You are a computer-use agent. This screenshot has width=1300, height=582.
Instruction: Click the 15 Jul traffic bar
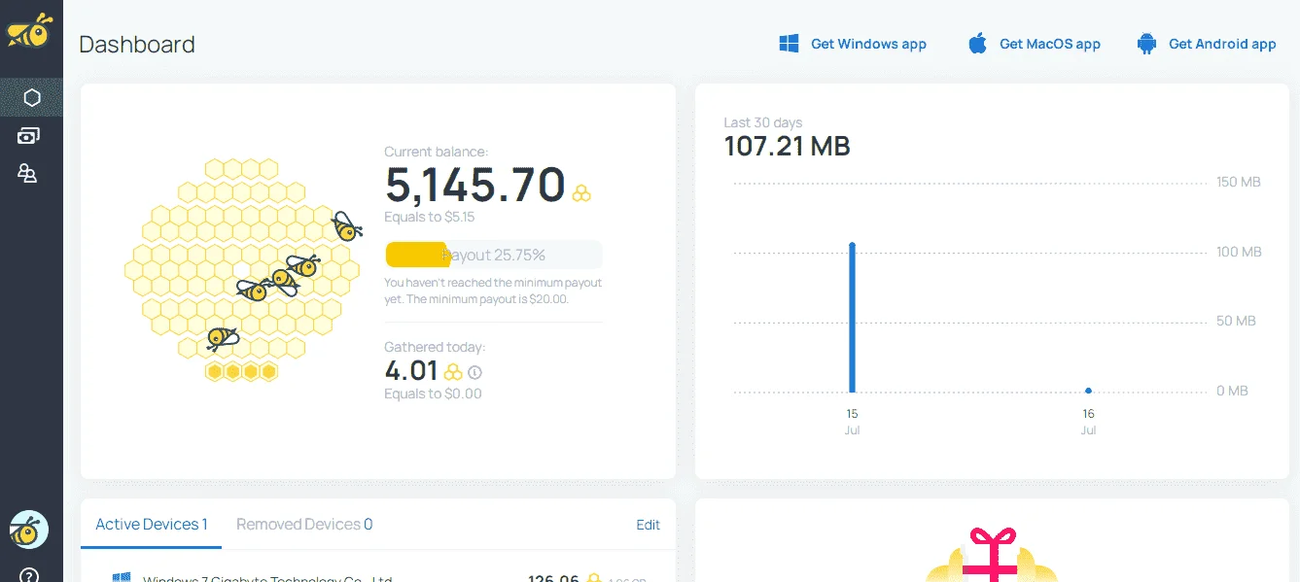click(852, 318)
